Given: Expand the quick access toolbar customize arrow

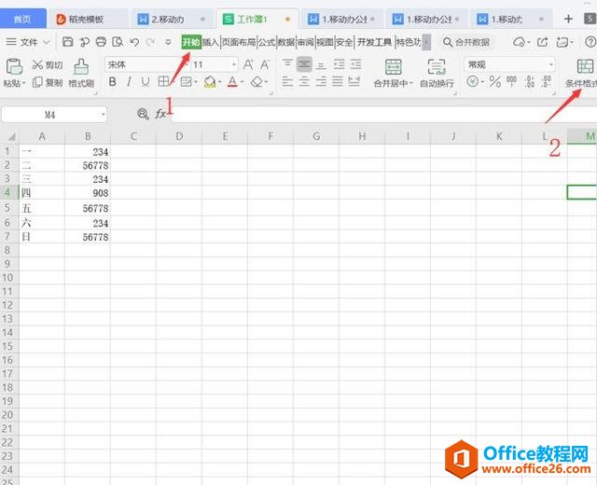Looking at the screenshot, I should [168, 42].
